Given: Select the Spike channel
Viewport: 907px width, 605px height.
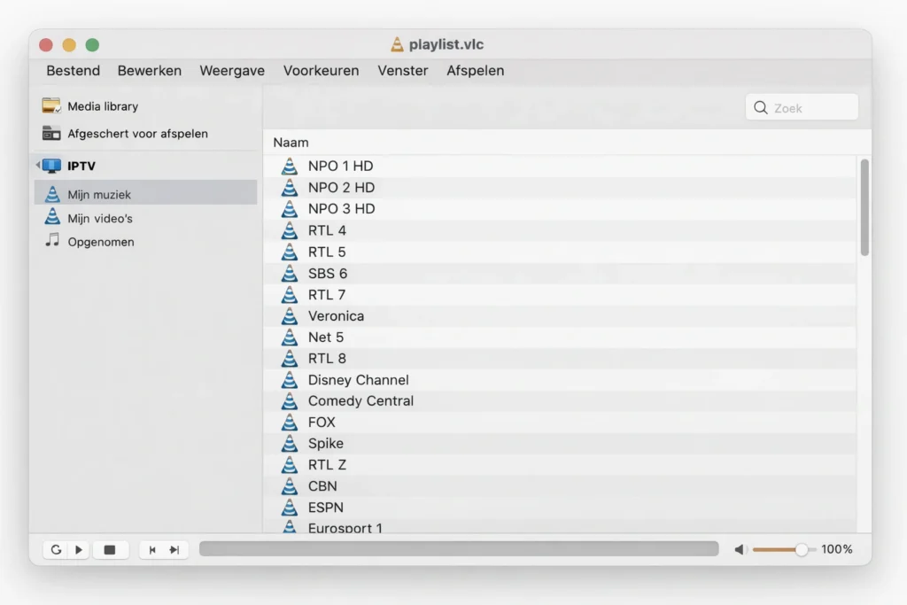Looking at the screenshot, I should click(560, 444).
